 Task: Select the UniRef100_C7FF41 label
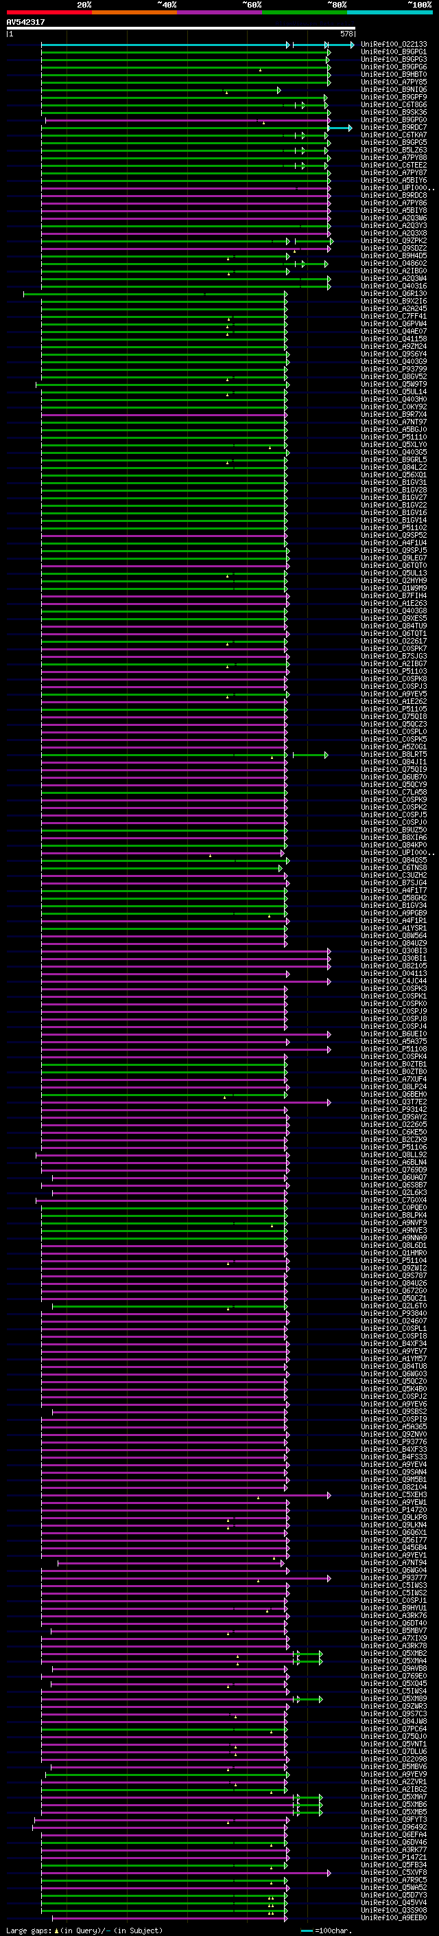(x=394, y=317)
